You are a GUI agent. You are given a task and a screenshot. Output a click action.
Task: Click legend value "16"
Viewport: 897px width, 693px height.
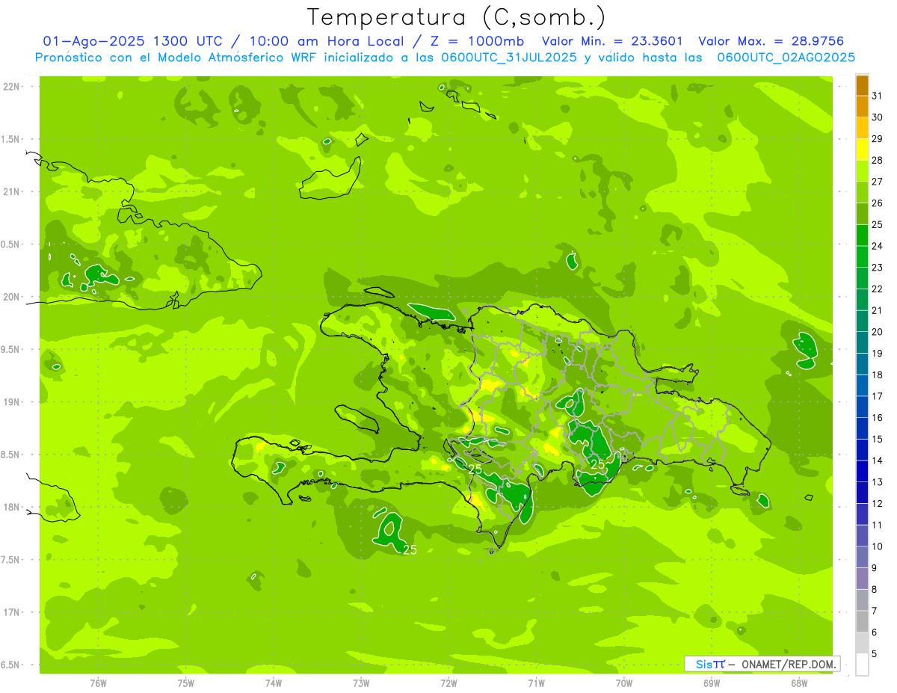point(878,418)
